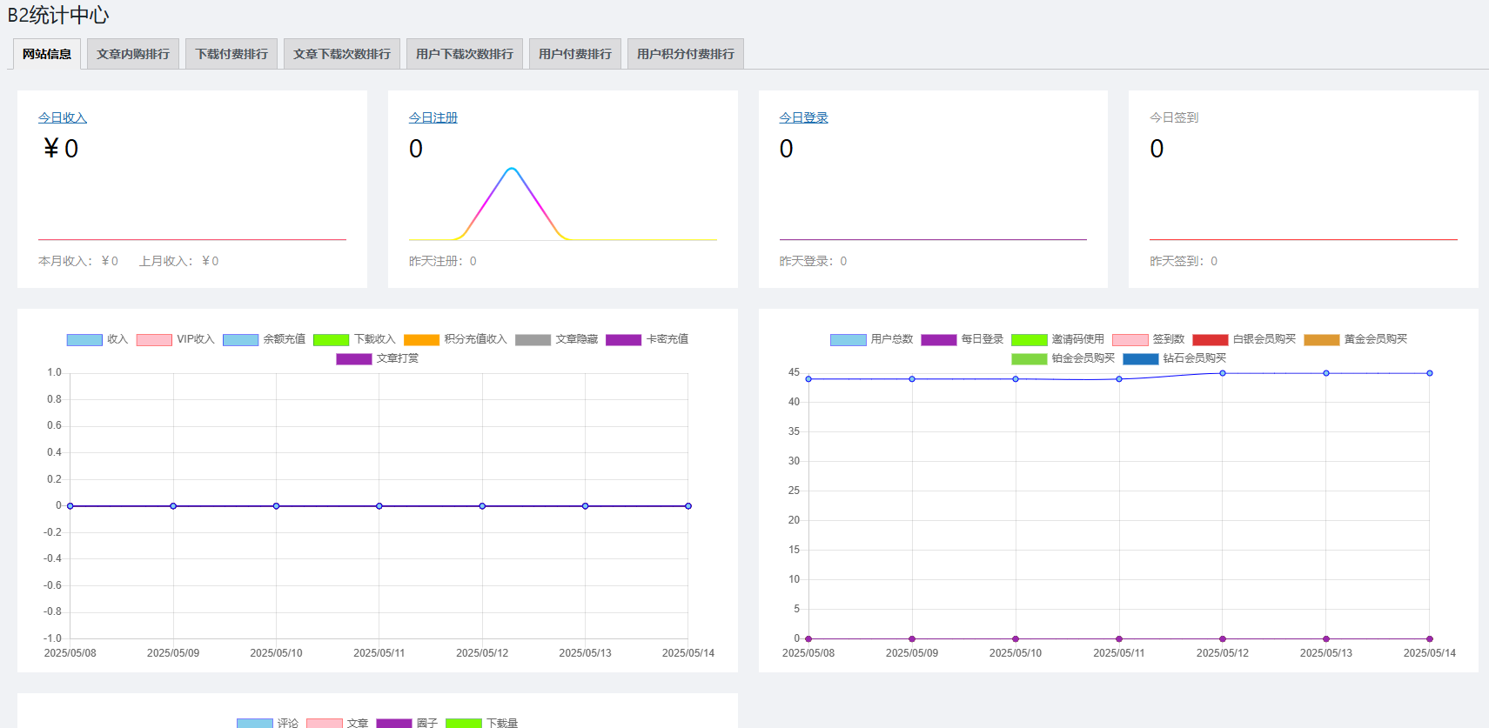Image resolution: width=1489 pixels, height=728 pixels.
Task: Go to the 用户下载次数排行 tab
Action: [x=464, y=54]
